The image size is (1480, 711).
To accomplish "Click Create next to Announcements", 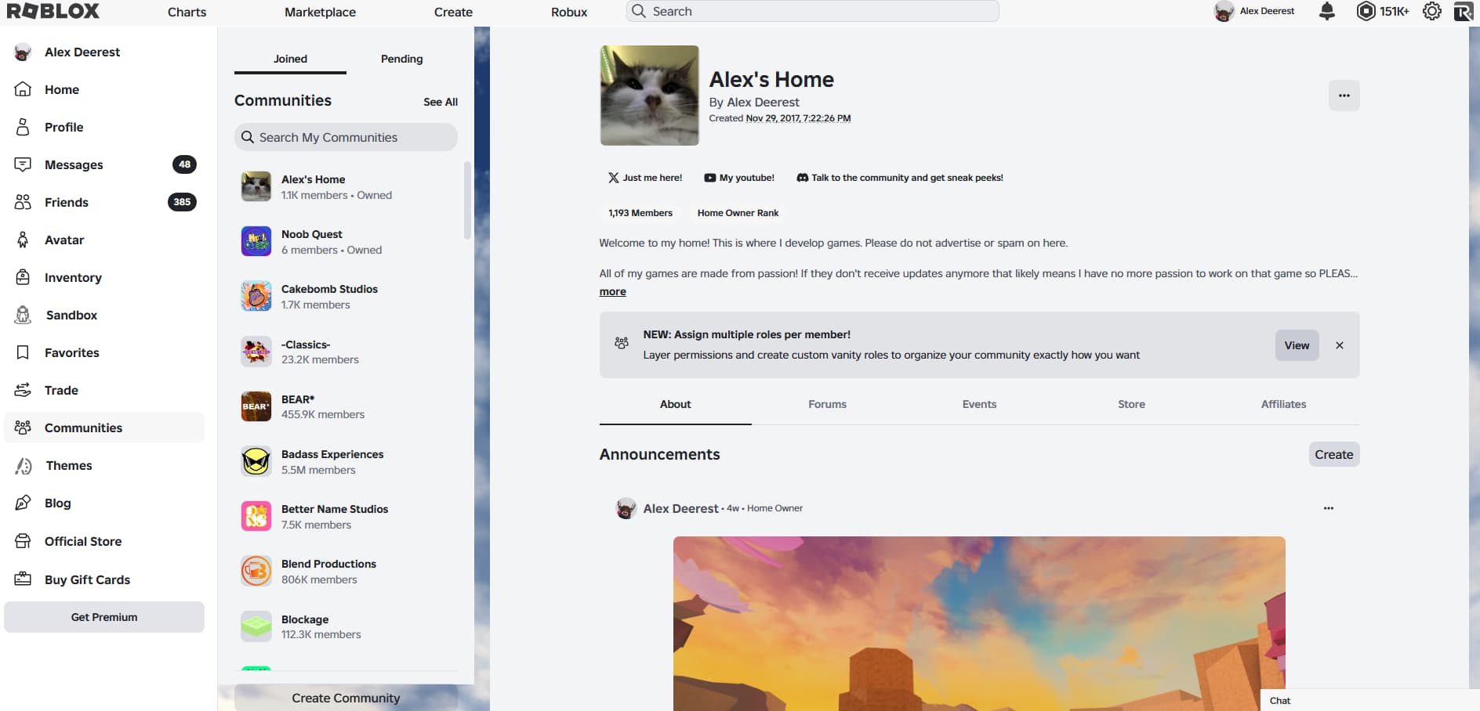I will pos(1333,454).
